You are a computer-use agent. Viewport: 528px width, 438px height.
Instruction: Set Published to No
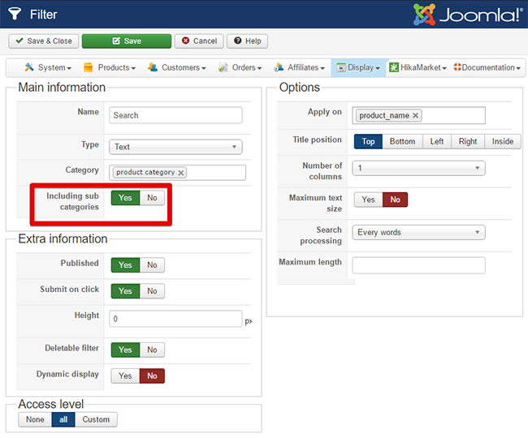click(152, 265)
